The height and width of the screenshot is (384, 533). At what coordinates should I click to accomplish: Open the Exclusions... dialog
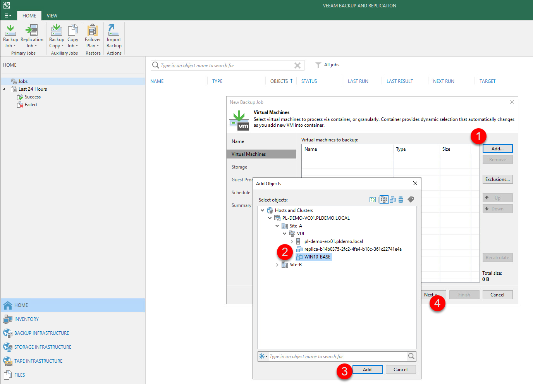click(x=497, y=179)
